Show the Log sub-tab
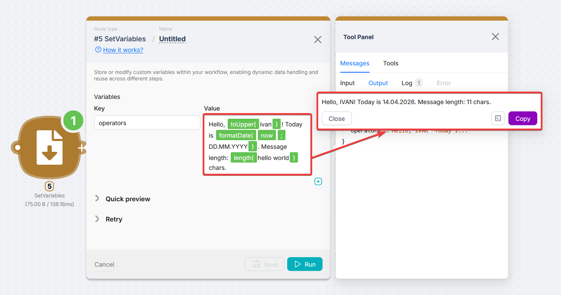The width and height of the screenshot is (561, 295). tap(407, 83)
